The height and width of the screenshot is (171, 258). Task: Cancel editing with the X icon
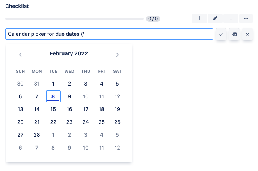(x=247, y=34)
